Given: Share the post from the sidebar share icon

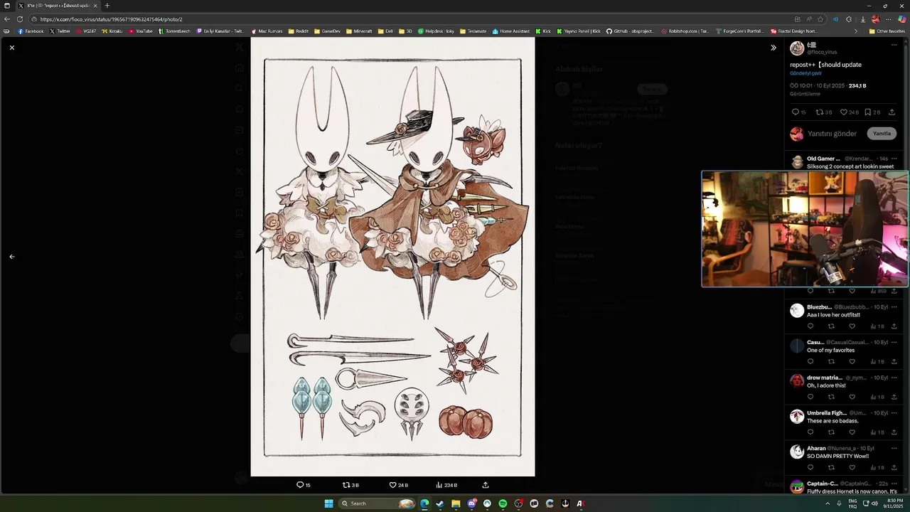Looking at the screenshot, I should click(892, 112).
